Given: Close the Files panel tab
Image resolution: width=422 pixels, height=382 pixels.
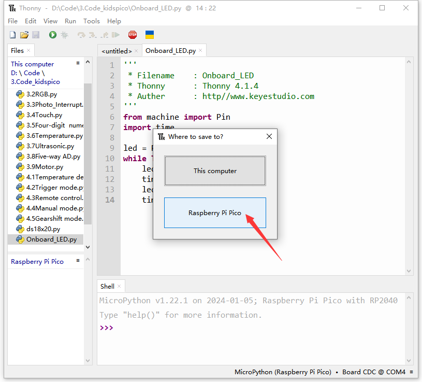Looking at the screenshot, I should click(x=28, y=50).
